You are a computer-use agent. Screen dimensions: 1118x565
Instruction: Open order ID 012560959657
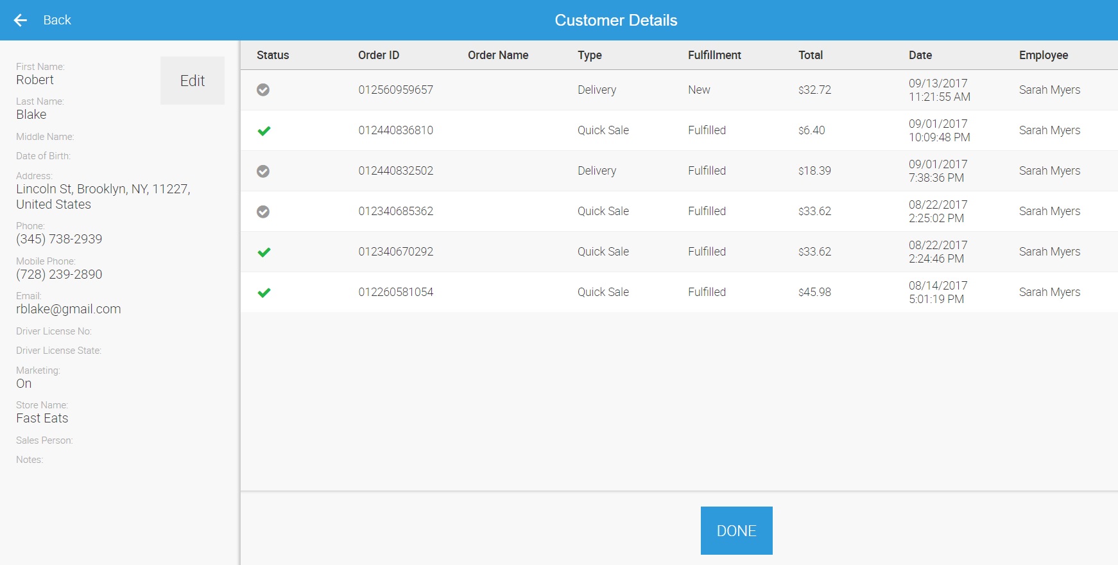click(x=395, y=90)
